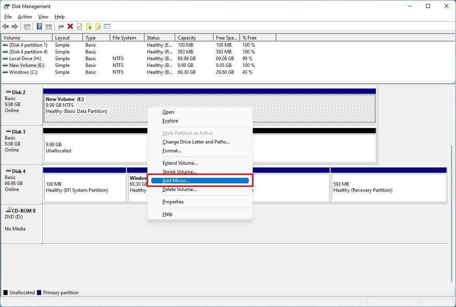The image size is (456, 307).
Task: Click the checkmark document toolbar icon
Action: pos(79,26)
